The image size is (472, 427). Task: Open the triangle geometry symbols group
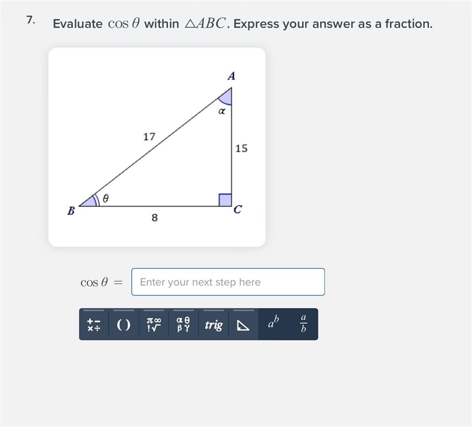(x=243, y=325)
